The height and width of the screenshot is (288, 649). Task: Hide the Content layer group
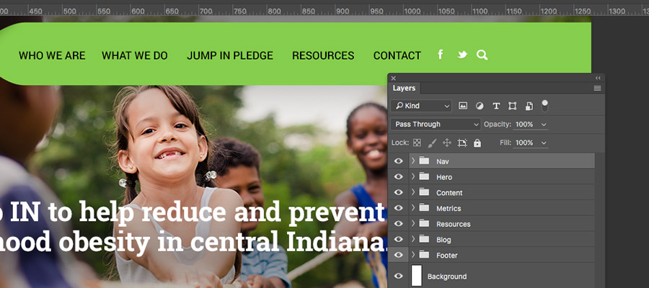(398, 192)
